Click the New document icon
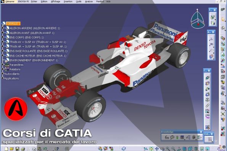The width and height of the screenshot is (227, 151). click(x=6, y=149)
